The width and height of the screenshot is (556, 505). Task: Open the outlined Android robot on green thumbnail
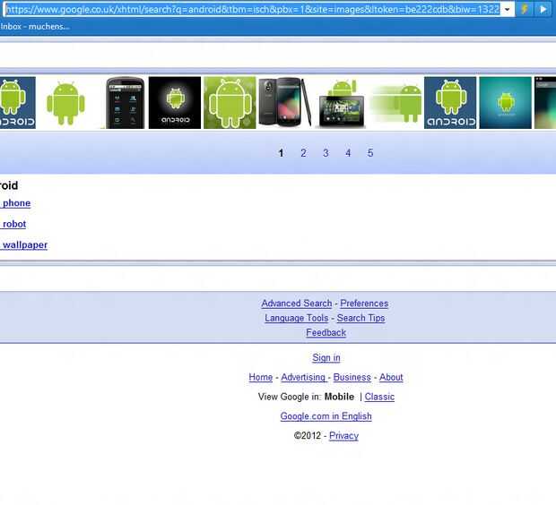(x=230, y=103)
